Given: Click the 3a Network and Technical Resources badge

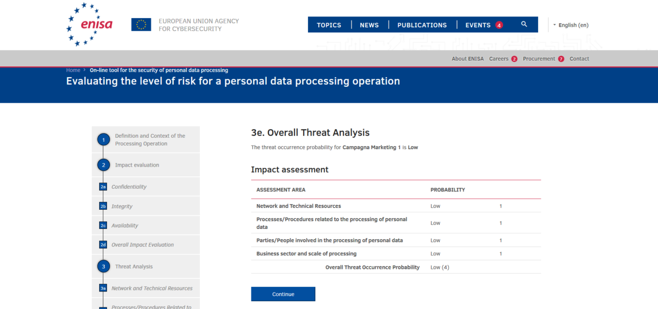Looking at the screenshot, I should (x=103, y=288).
